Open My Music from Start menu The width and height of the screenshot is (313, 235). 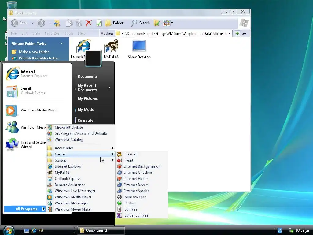[x=86, y=110]
